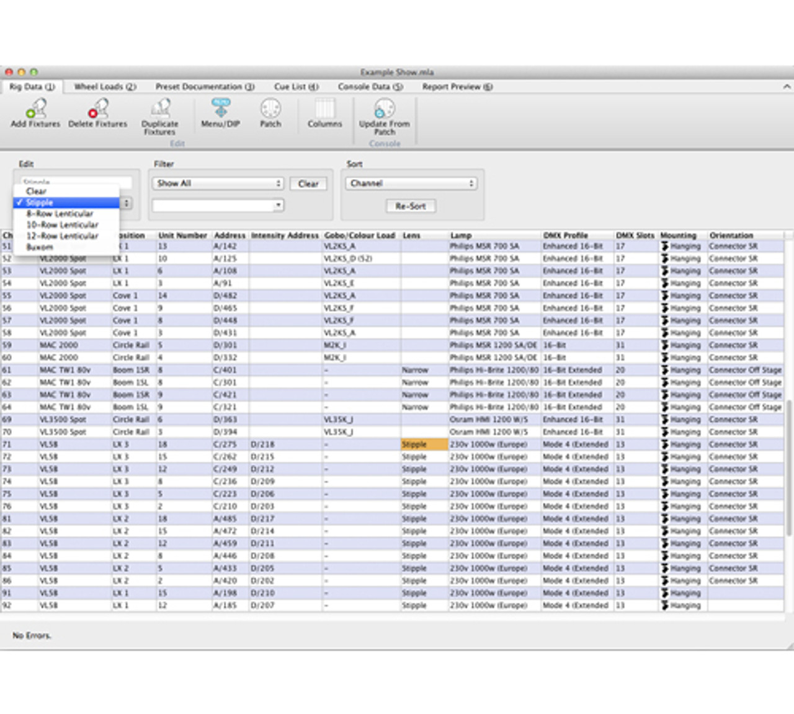
Task: Click the Hanging mounting icon in row 51
Action: (665, 246)
